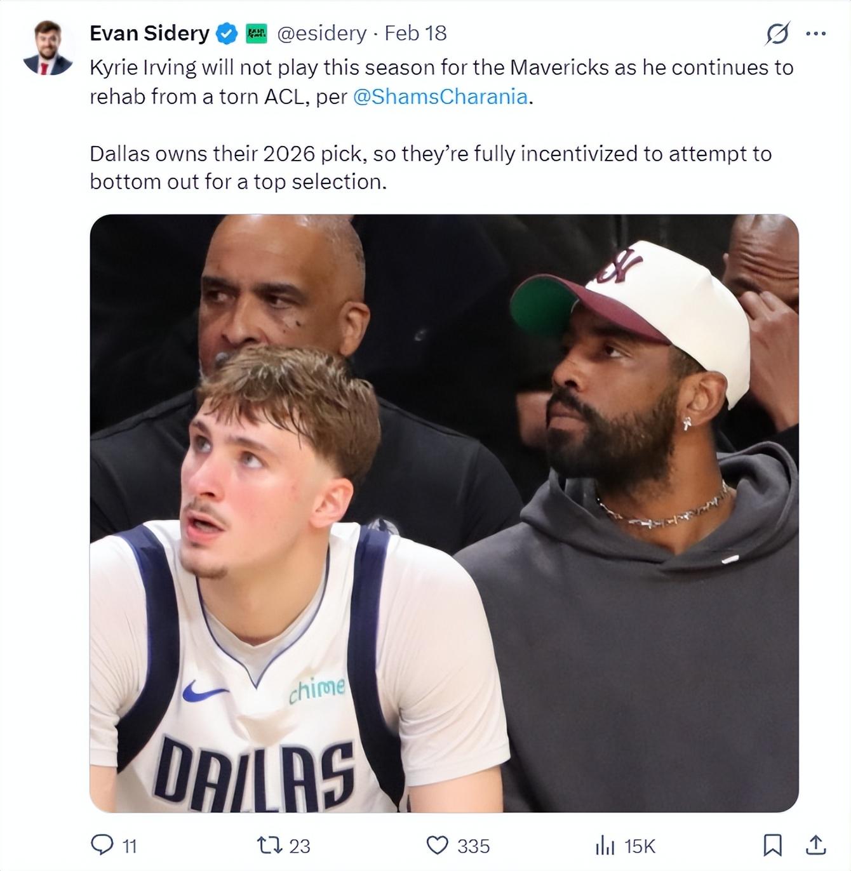Open the @esidery handle link
851x871 pixels.
(322, 34)
